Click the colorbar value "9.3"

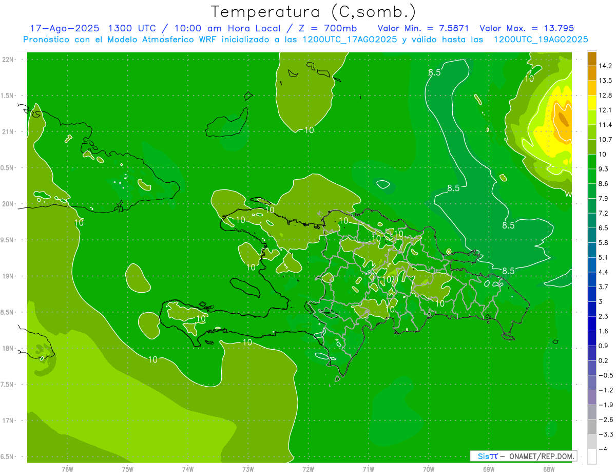coord(604,169)
